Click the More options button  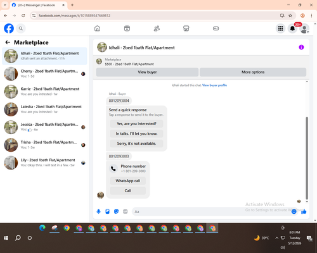[x=253, y=72]
